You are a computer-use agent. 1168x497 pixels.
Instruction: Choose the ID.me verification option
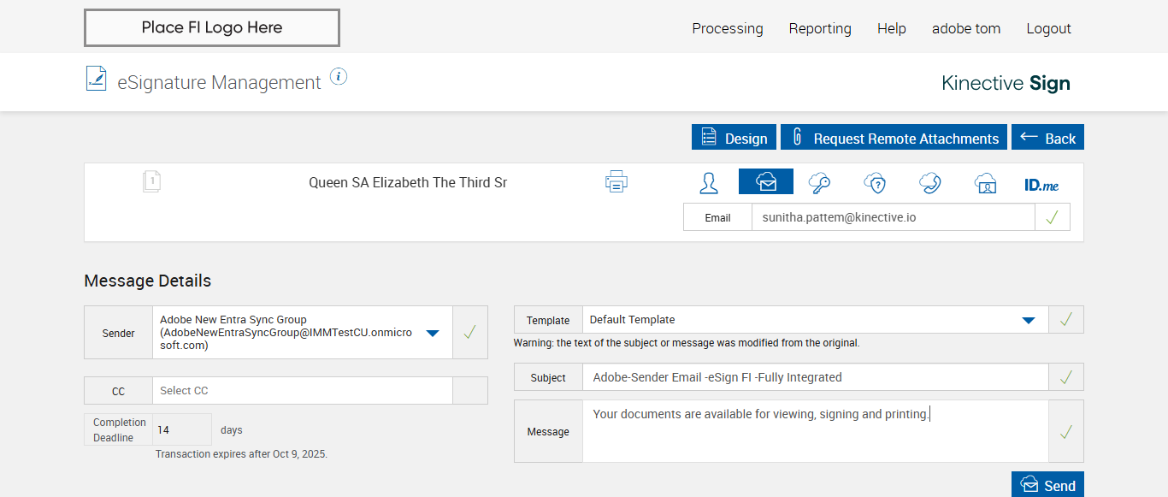(1041, 184)
